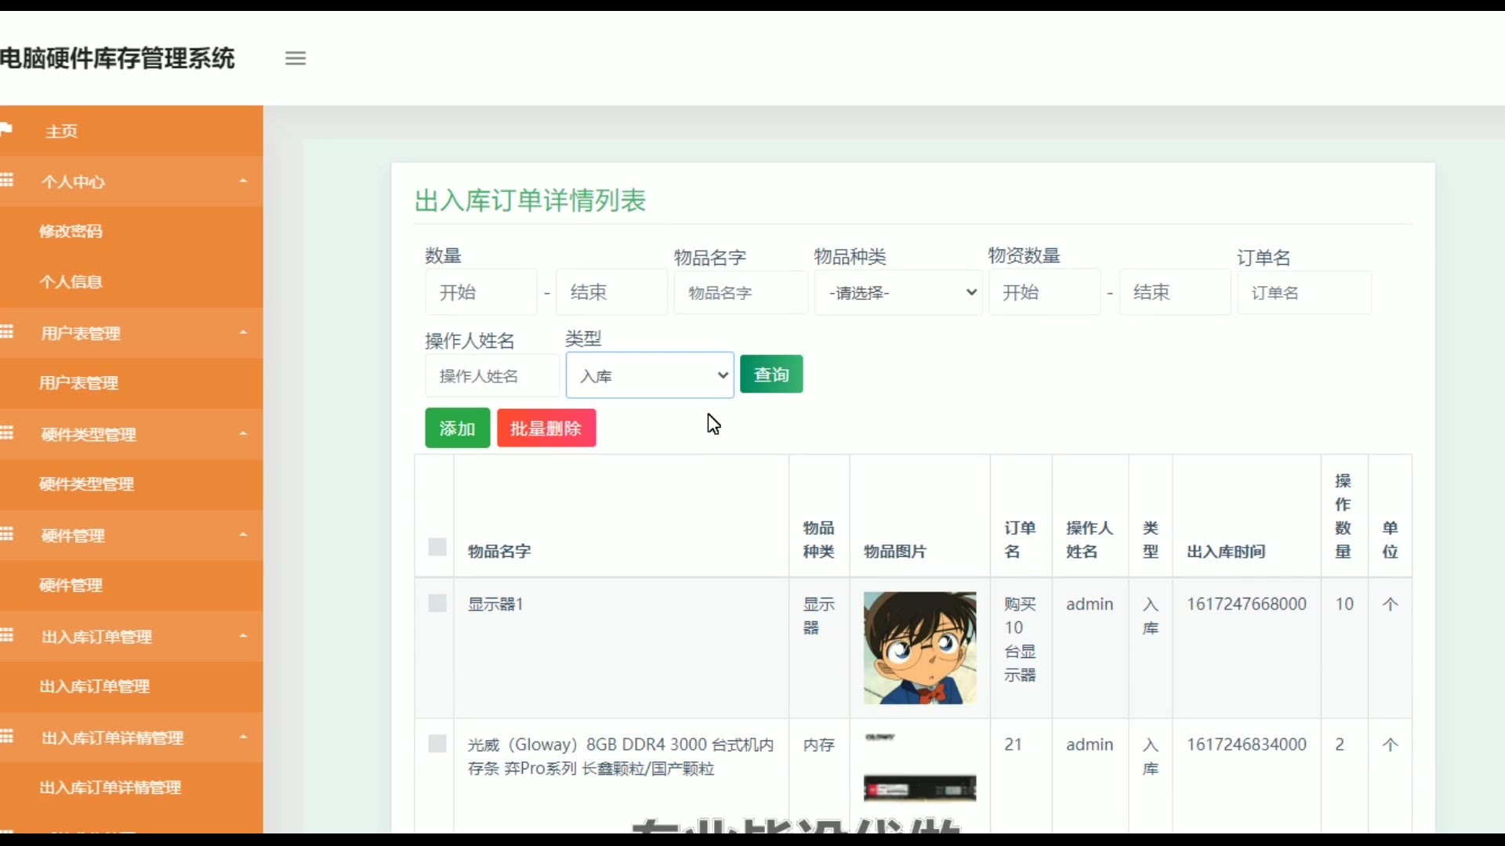Open 个人信息 in the sidebar

click(x=71, y=282)
